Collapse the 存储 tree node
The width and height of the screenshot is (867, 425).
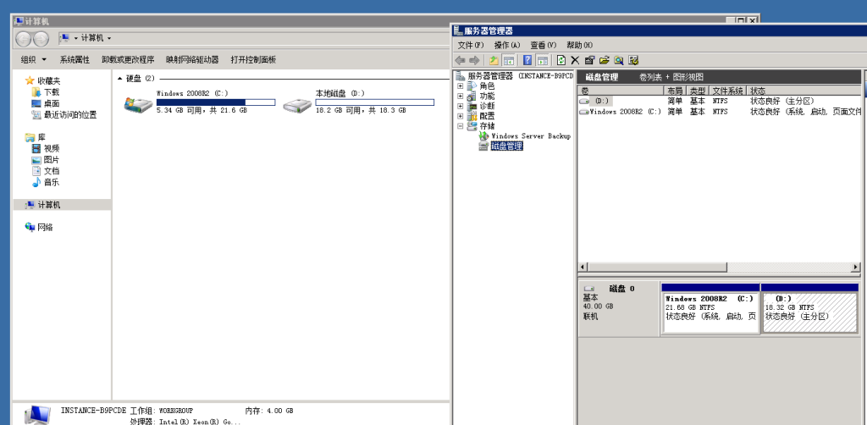[460, 126]
